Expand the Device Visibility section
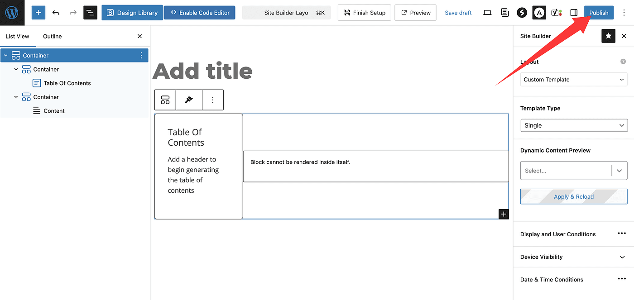 [x=622, y=257]
